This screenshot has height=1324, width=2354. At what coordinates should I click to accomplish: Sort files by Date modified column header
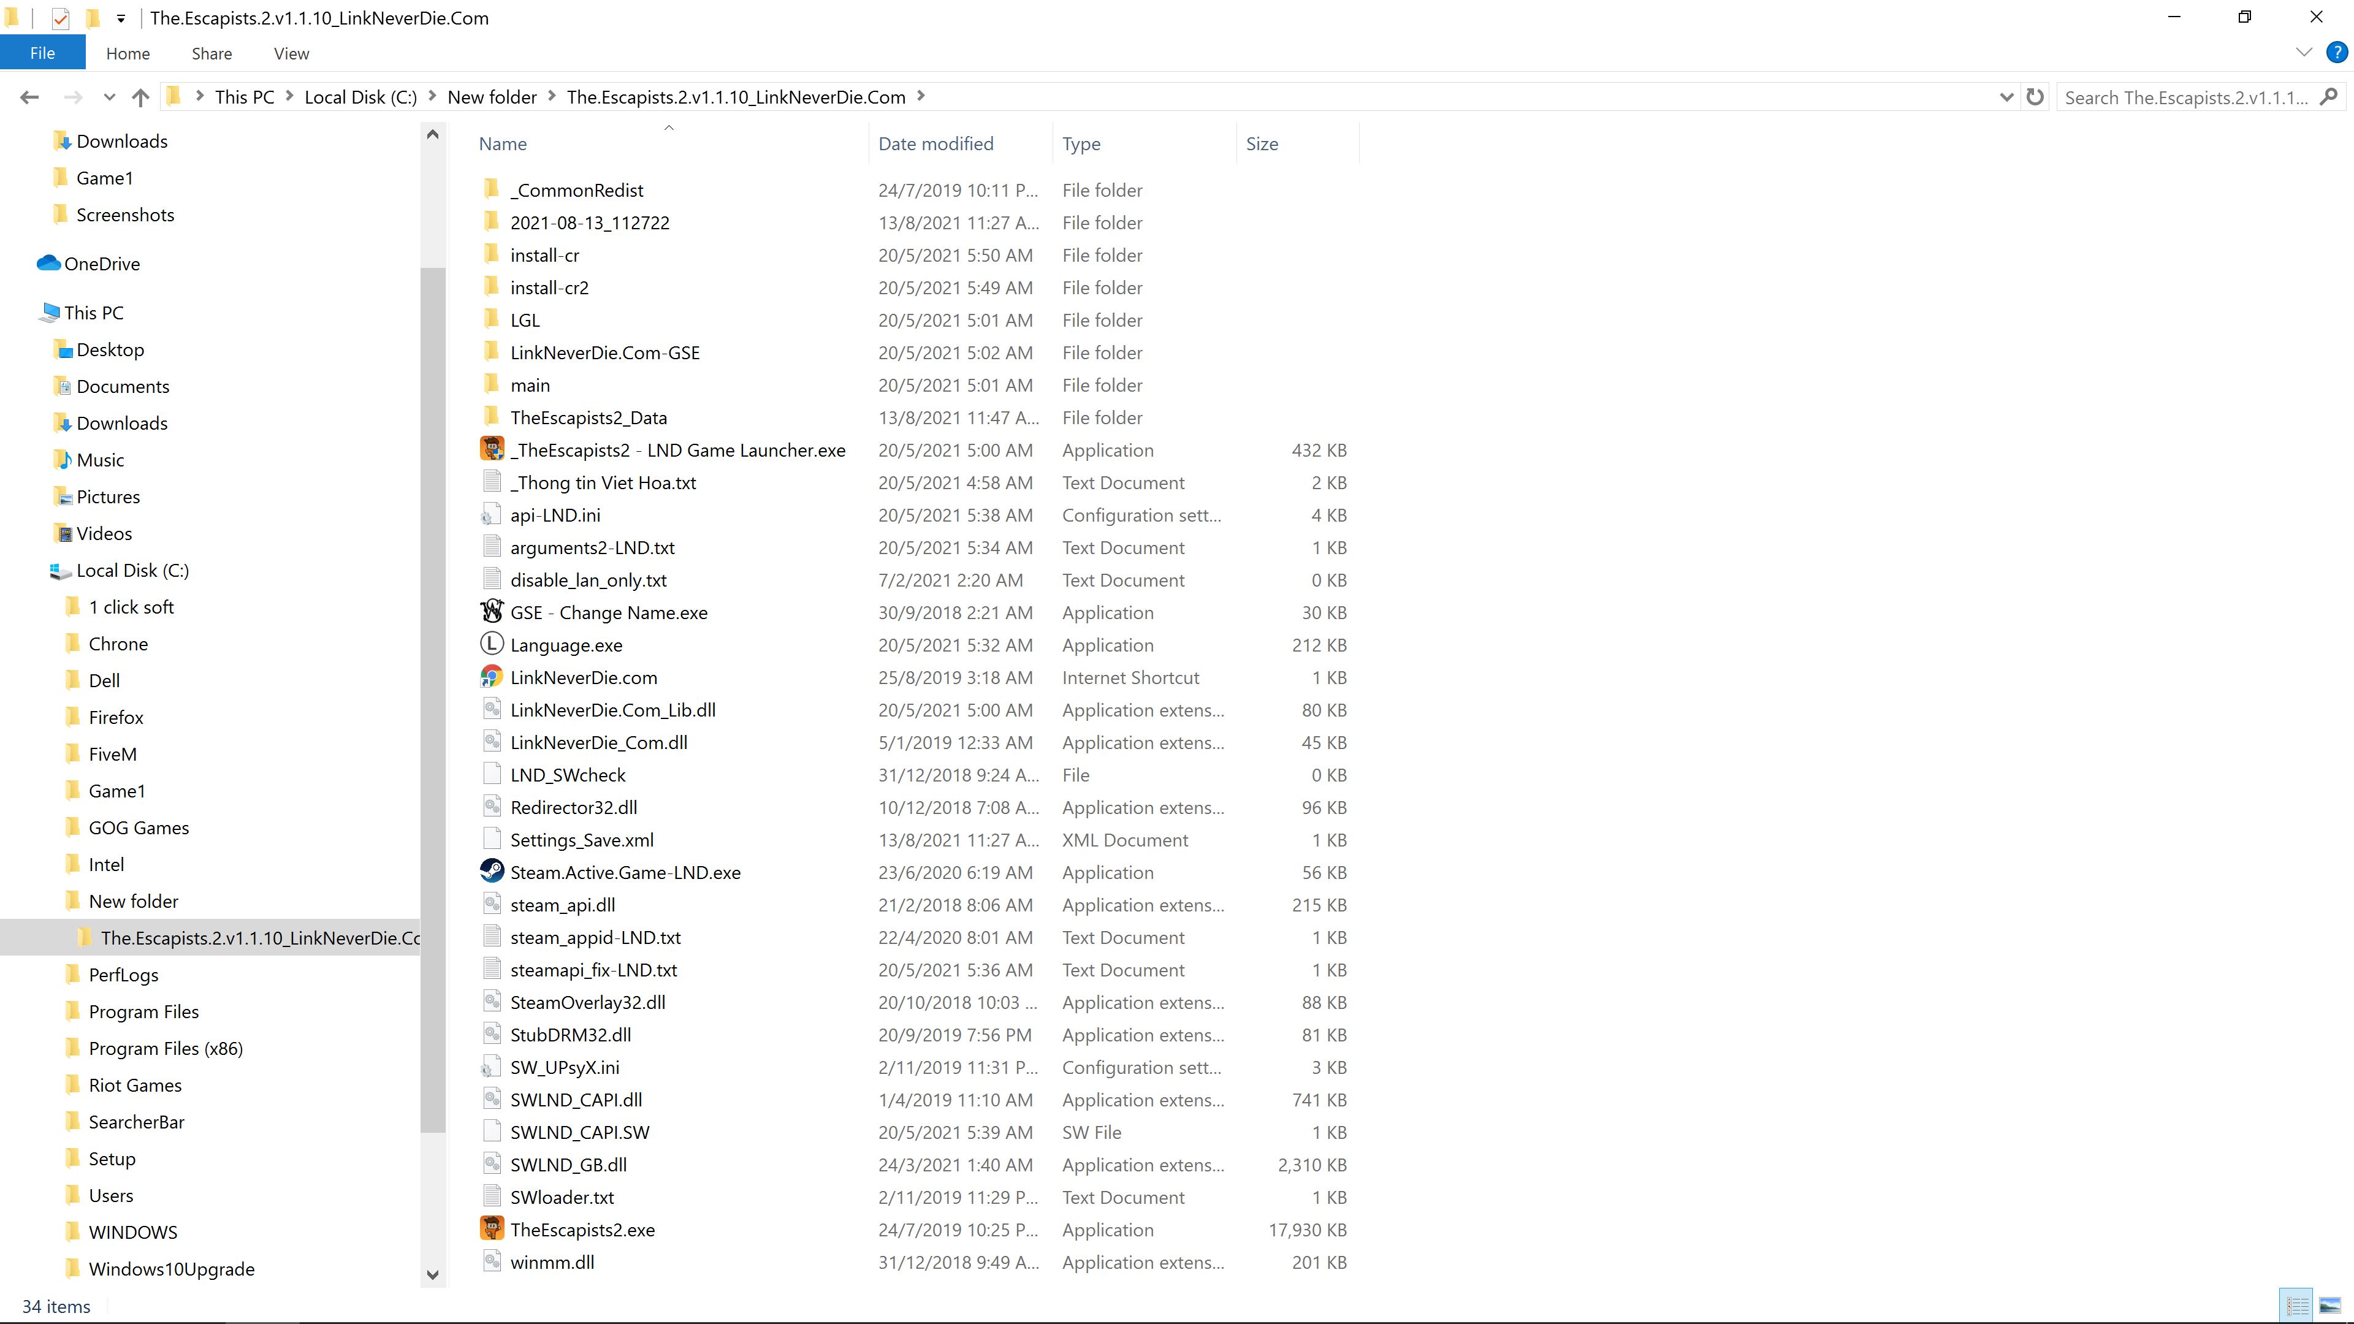point(935,143)
